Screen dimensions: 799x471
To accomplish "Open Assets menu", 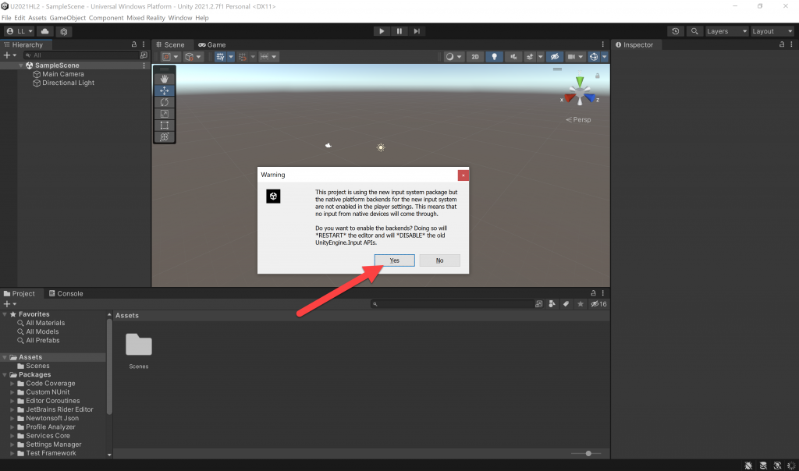I will (x=37, y=18).
